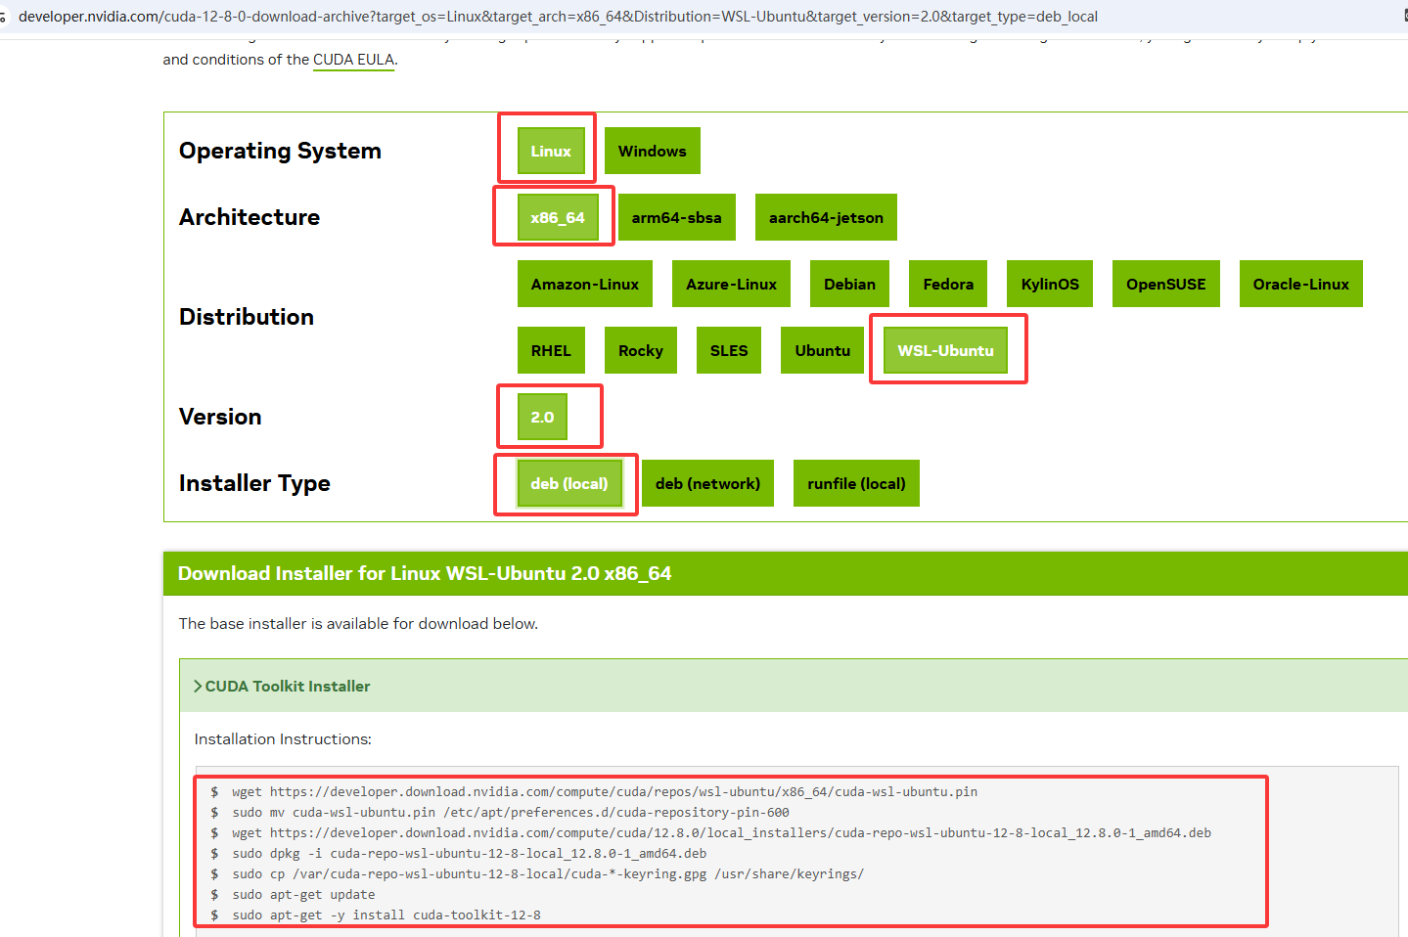Choose the OpenSUSE distribution
Screen dimensions: 1408x937
[1165, 284]
